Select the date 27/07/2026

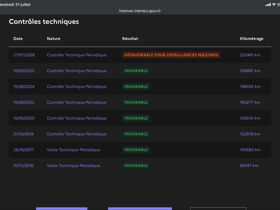pos(24,55)
